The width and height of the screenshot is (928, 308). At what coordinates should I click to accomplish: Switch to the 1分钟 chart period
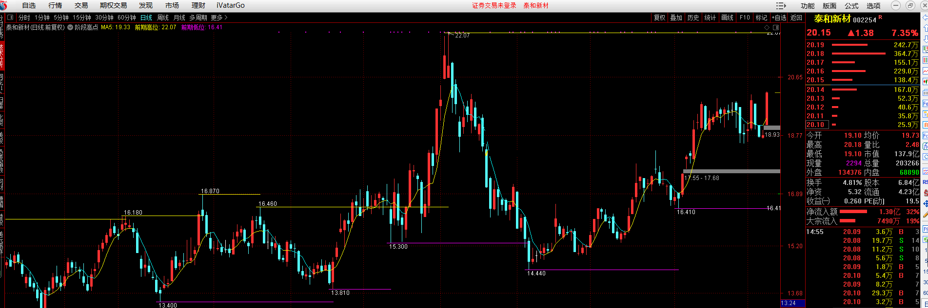point(42,18)
